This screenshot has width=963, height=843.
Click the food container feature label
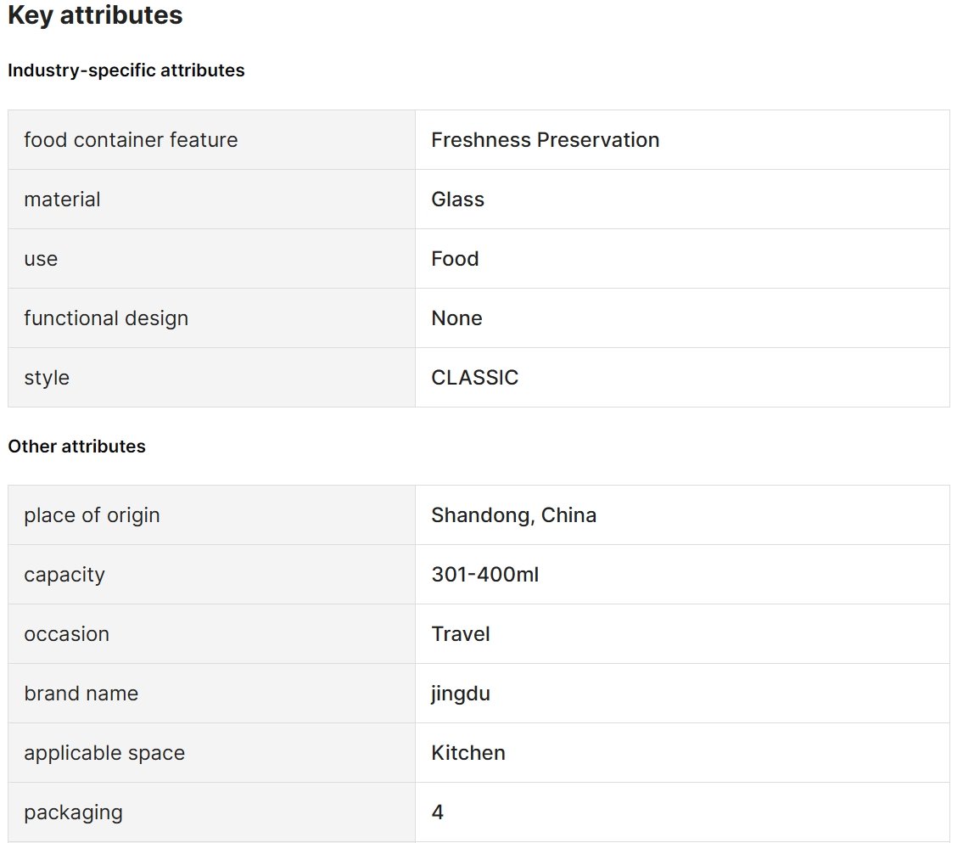(131, 140)
